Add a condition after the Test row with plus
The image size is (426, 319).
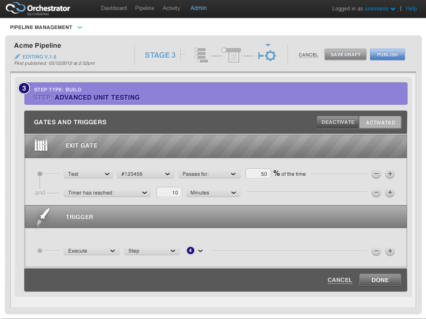[390, 174]
